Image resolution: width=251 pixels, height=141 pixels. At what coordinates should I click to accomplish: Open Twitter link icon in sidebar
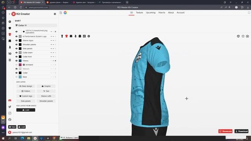pyautogui.click(x=10, y=107)
